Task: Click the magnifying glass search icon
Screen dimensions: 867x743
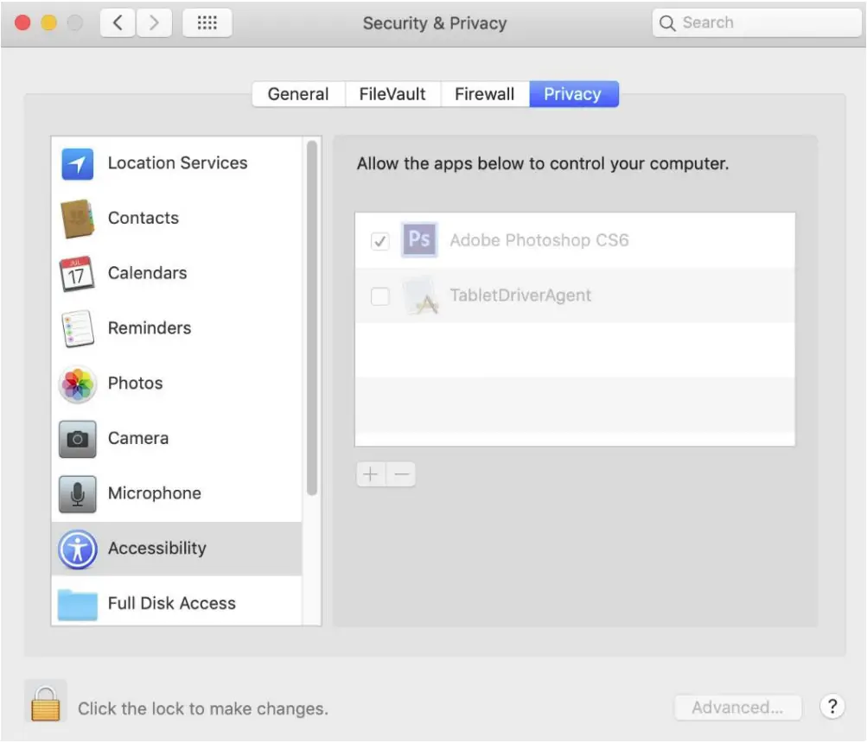Action: tap(667, 22)
